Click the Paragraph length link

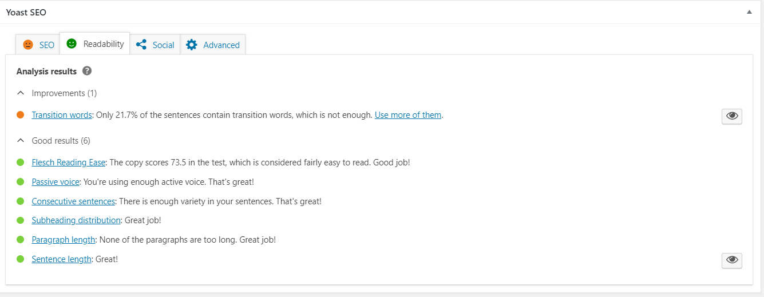(x=64, y=240)
